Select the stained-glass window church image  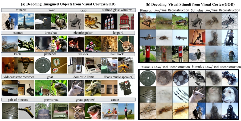point(109,21)
